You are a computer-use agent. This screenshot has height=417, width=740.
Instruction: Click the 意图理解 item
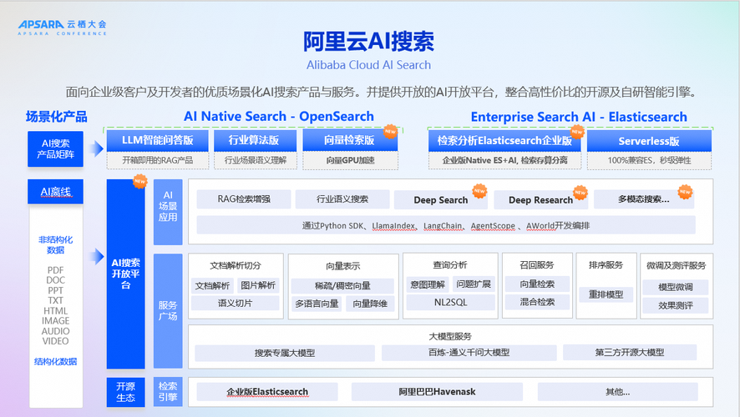tap(428, 284)
